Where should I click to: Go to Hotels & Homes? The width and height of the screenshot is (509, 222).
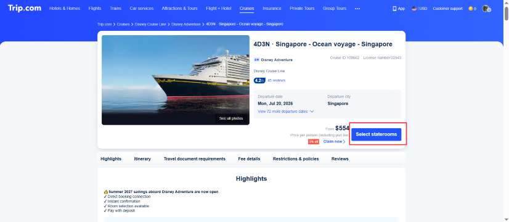[x=65, y=9]
